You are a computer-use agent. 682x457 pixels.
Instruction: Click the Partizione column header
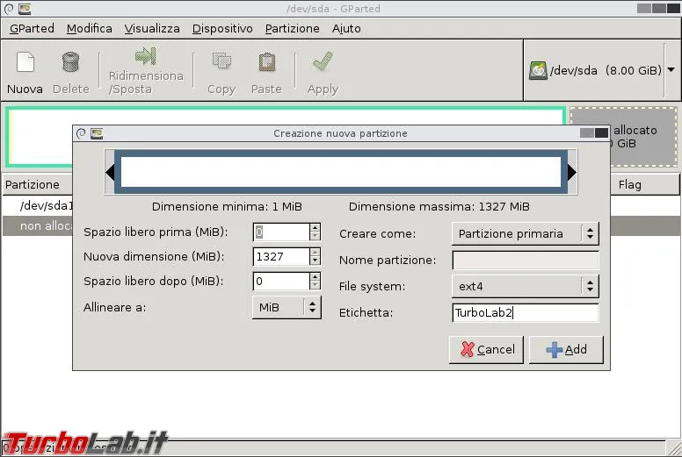(x=37, y=184)
